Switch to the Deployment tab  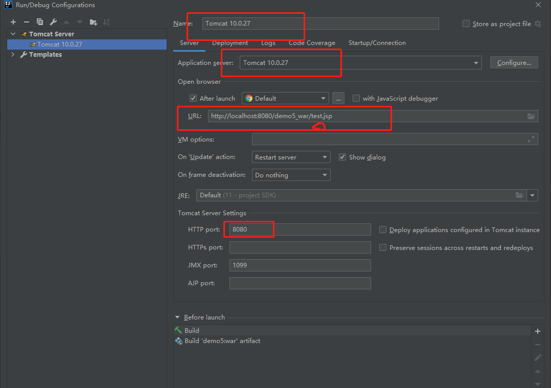(230, 43)
